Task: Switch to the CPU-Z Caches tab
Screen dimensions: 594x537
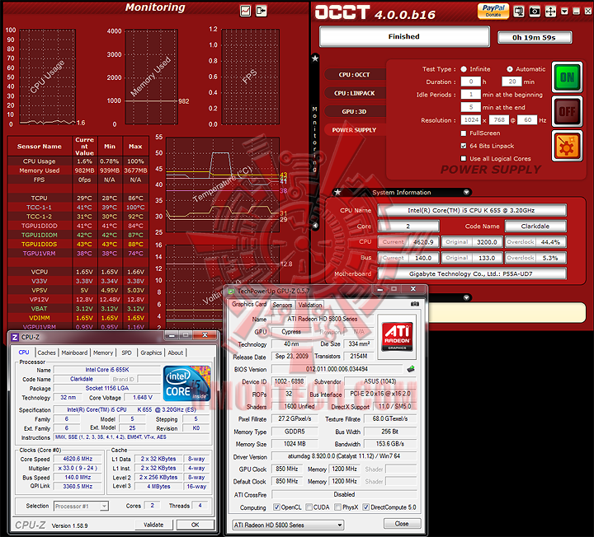Action: pyautogui.click(x=46, y=353)
